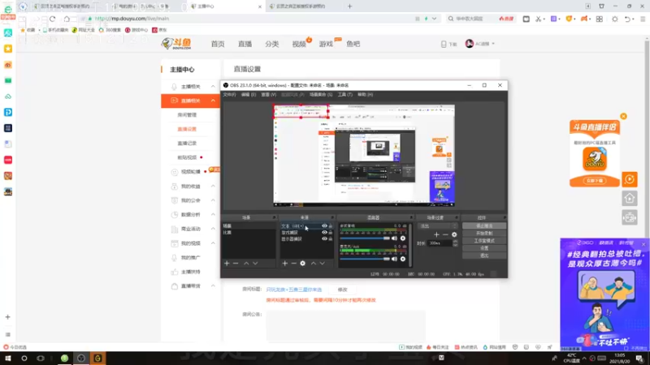Expand the 商业活动 sidebar section
The image size is (650, 365).
(x=213, y=229)
